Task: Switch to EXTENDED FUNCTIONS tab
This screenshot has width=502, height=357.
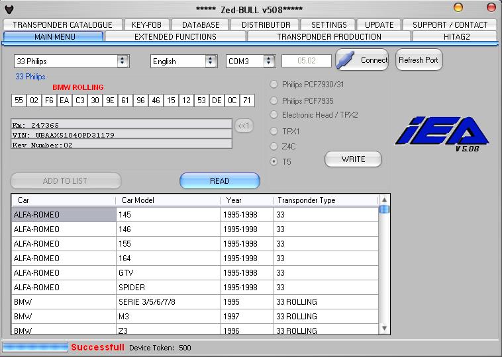Action: 175,36
